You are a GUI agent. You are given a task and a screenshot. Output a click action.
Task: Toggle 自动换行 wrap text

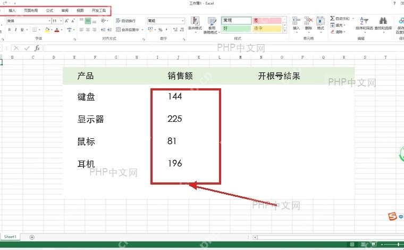(126, 21)
